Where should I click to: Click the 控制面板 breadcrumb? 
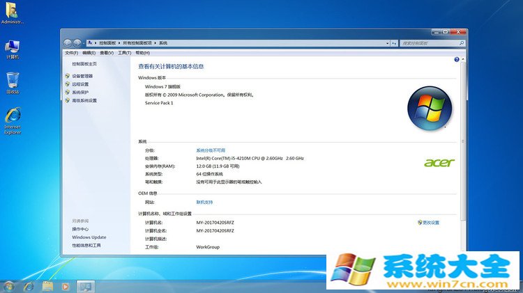(x=107, y=43)
